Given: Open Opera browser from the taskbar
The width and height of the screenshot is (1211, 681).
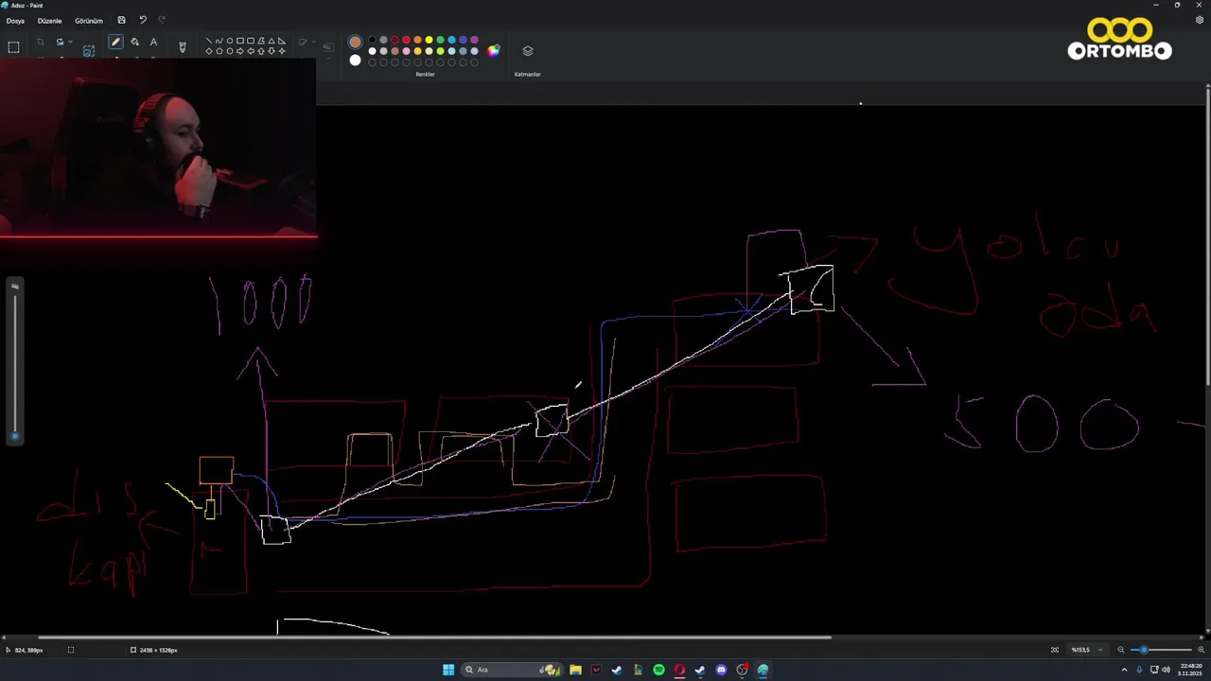Looking at the screenshot, I should [x=679, y=670].
